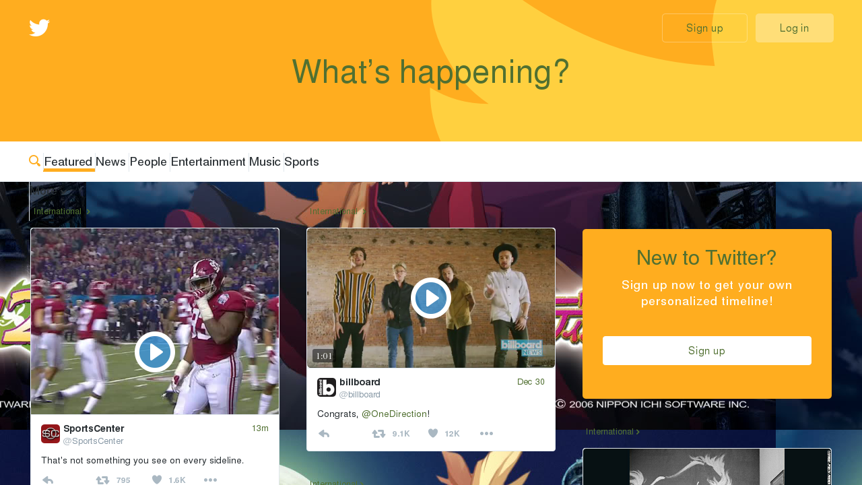
Task: Click the Twitter bird logo
Action: point(39,28)
